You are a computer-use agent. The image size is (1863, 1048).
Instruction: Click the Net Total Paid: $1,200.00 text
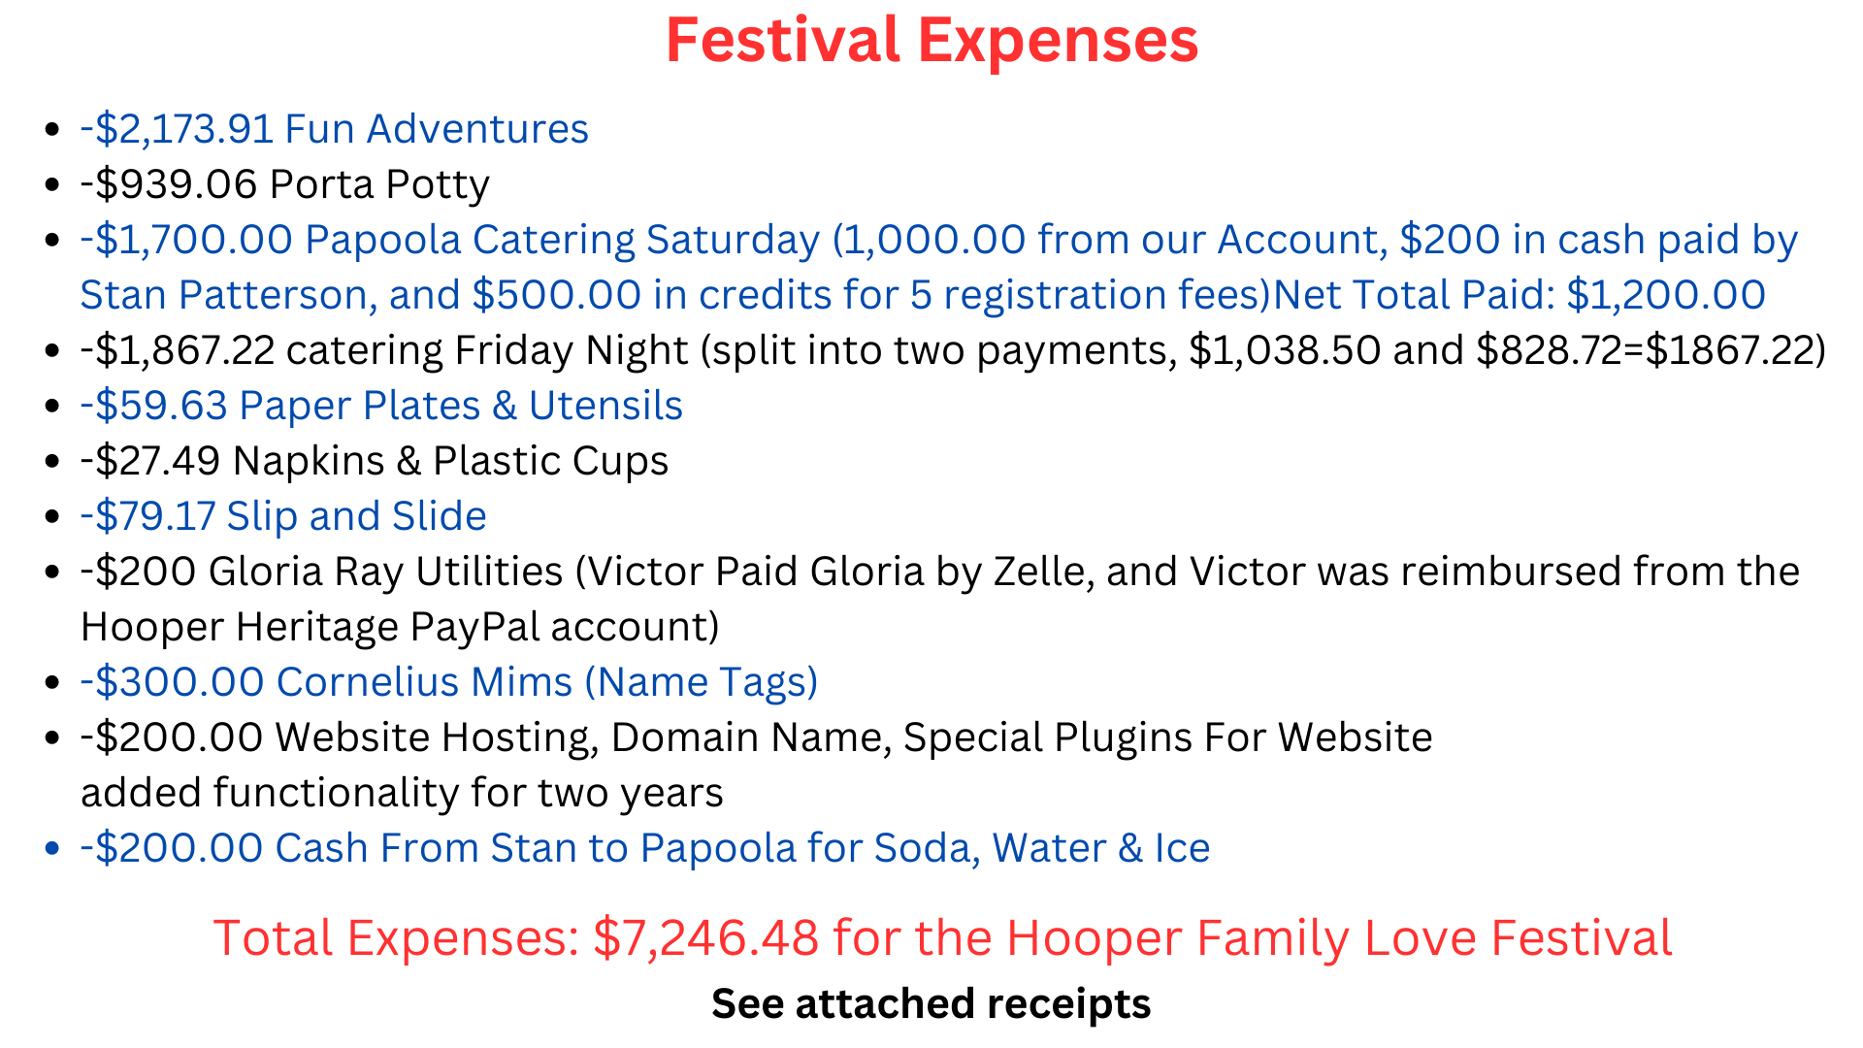[1520, 295]
